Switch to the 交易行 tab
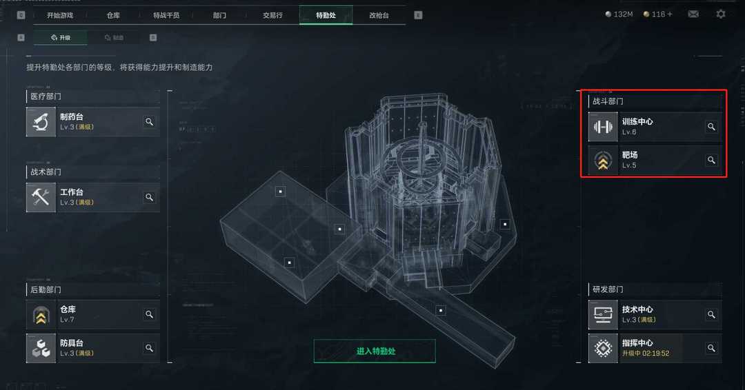This screenshot has width=745, height=390. pyautogui.click(x=272, y=15)
